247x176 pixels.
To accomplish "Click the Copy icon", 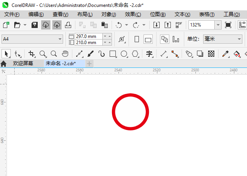I will tap(93, 25).
